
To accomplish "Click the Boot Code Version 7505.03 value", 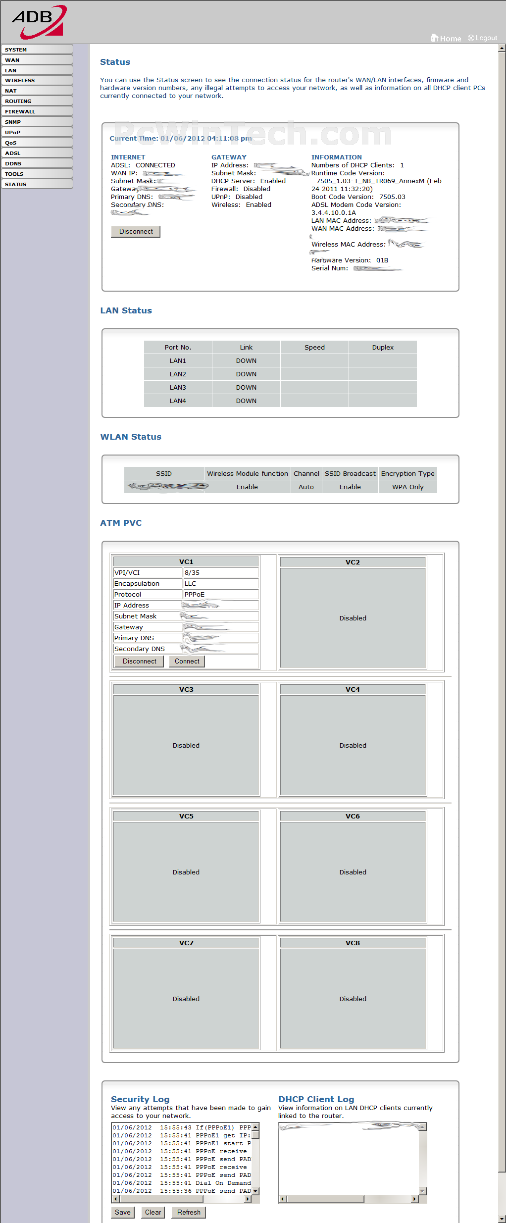I will pyautogui.click(x=392, y=197).
